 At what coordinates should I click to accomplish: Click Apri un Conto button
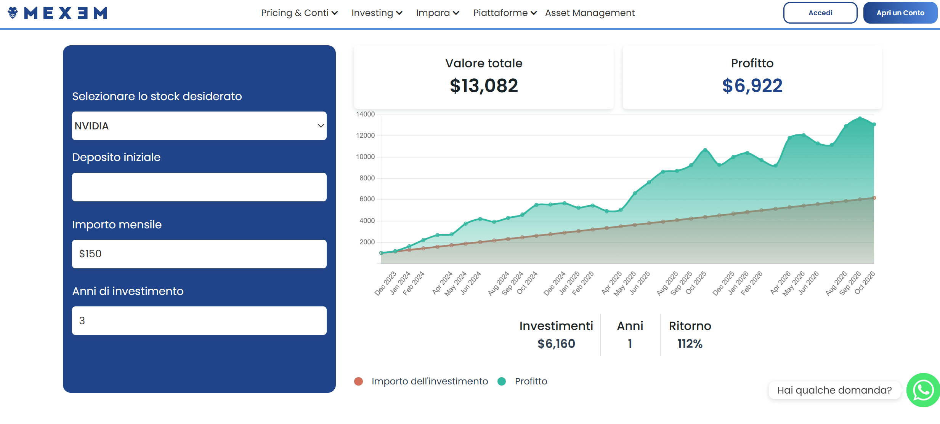click(900, 13)
